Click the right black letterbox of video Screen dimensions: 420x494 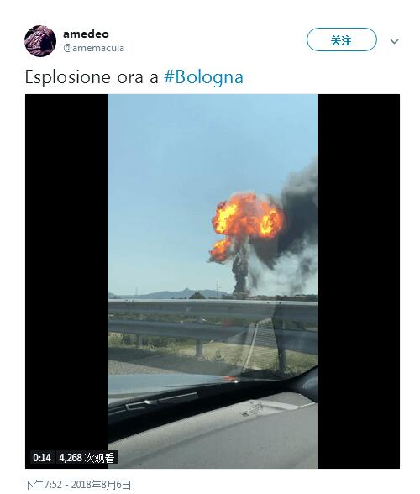[x=359, y=281]
